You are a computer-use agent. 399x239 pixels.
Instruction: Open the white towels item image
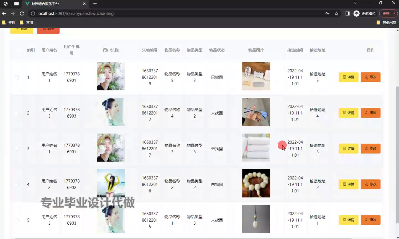[x=256, y=147]
